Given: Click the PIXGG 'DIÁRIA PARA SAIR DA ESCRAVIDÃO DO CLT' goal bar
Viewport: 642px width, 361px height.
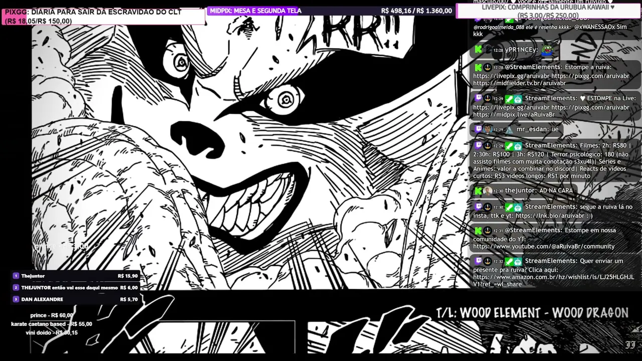Looking at the screenshot, I should coord(104,17).
